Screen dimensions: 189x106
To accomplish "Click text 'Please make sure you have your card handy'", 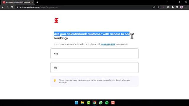I will 77,80.
